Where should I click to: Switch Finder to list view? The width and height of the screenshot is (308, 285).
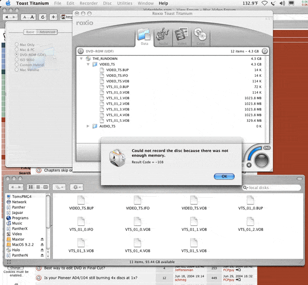(38, 187)
